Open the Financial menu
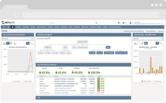Screen dimensions: 166x103 (x=50, y=27)
